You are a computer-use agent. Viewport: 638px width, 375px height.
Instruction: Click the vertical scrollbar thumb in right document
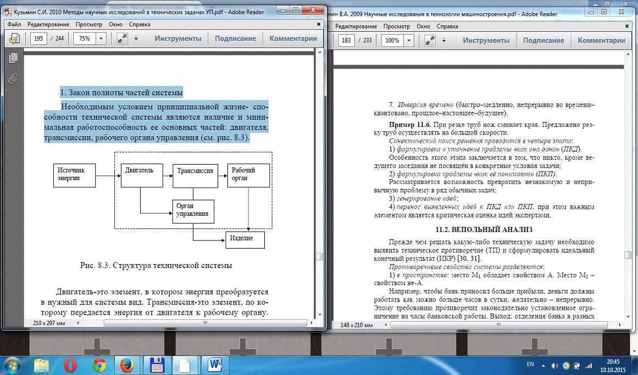point(628,255)
